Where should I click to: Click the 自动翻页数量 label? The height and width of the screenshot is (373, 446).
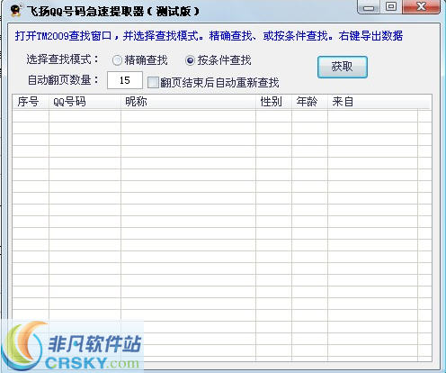pos(63,80)
